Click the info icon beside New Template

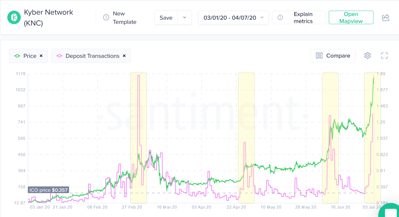(106, 17)
